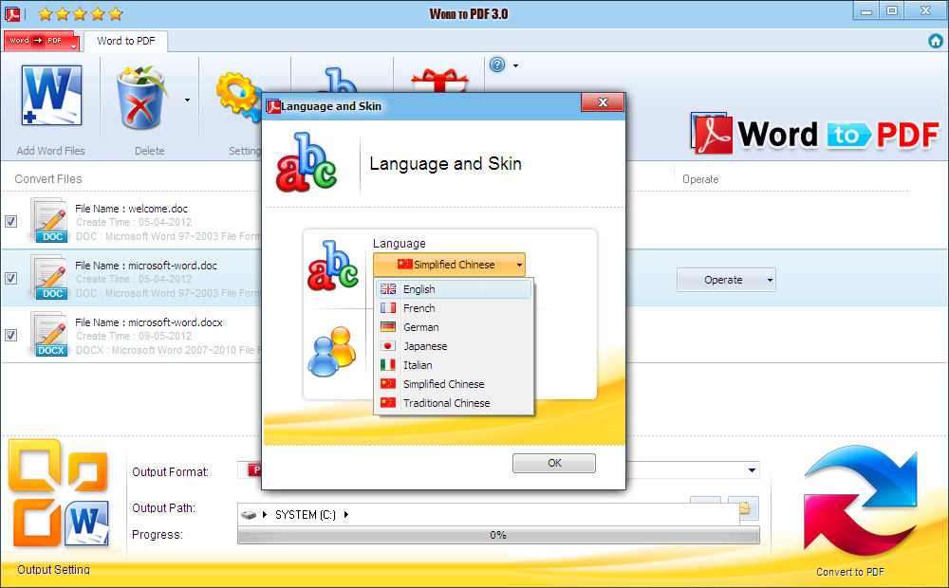949x588 pixels.
Task: Minimize the Word to PDF window
Action: tap(866, 10)
